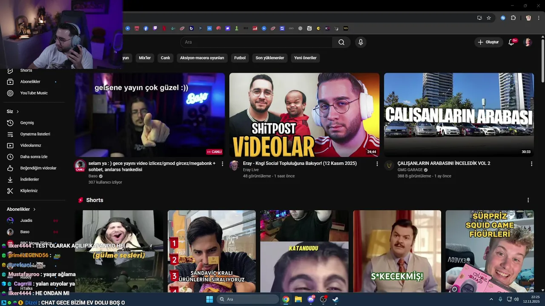Open the Facebook bookmark
Viewport: 545px width, 306px height.
(x=146, y=28)
